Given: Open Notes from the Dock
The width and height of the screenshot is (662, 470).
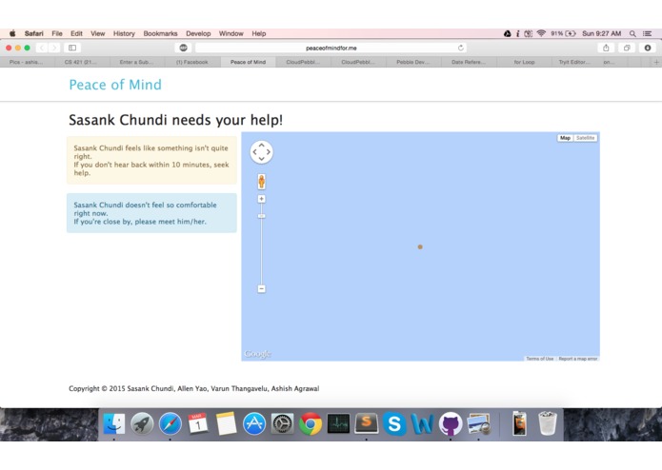Looking at the screenshot, I should (227, 423).
